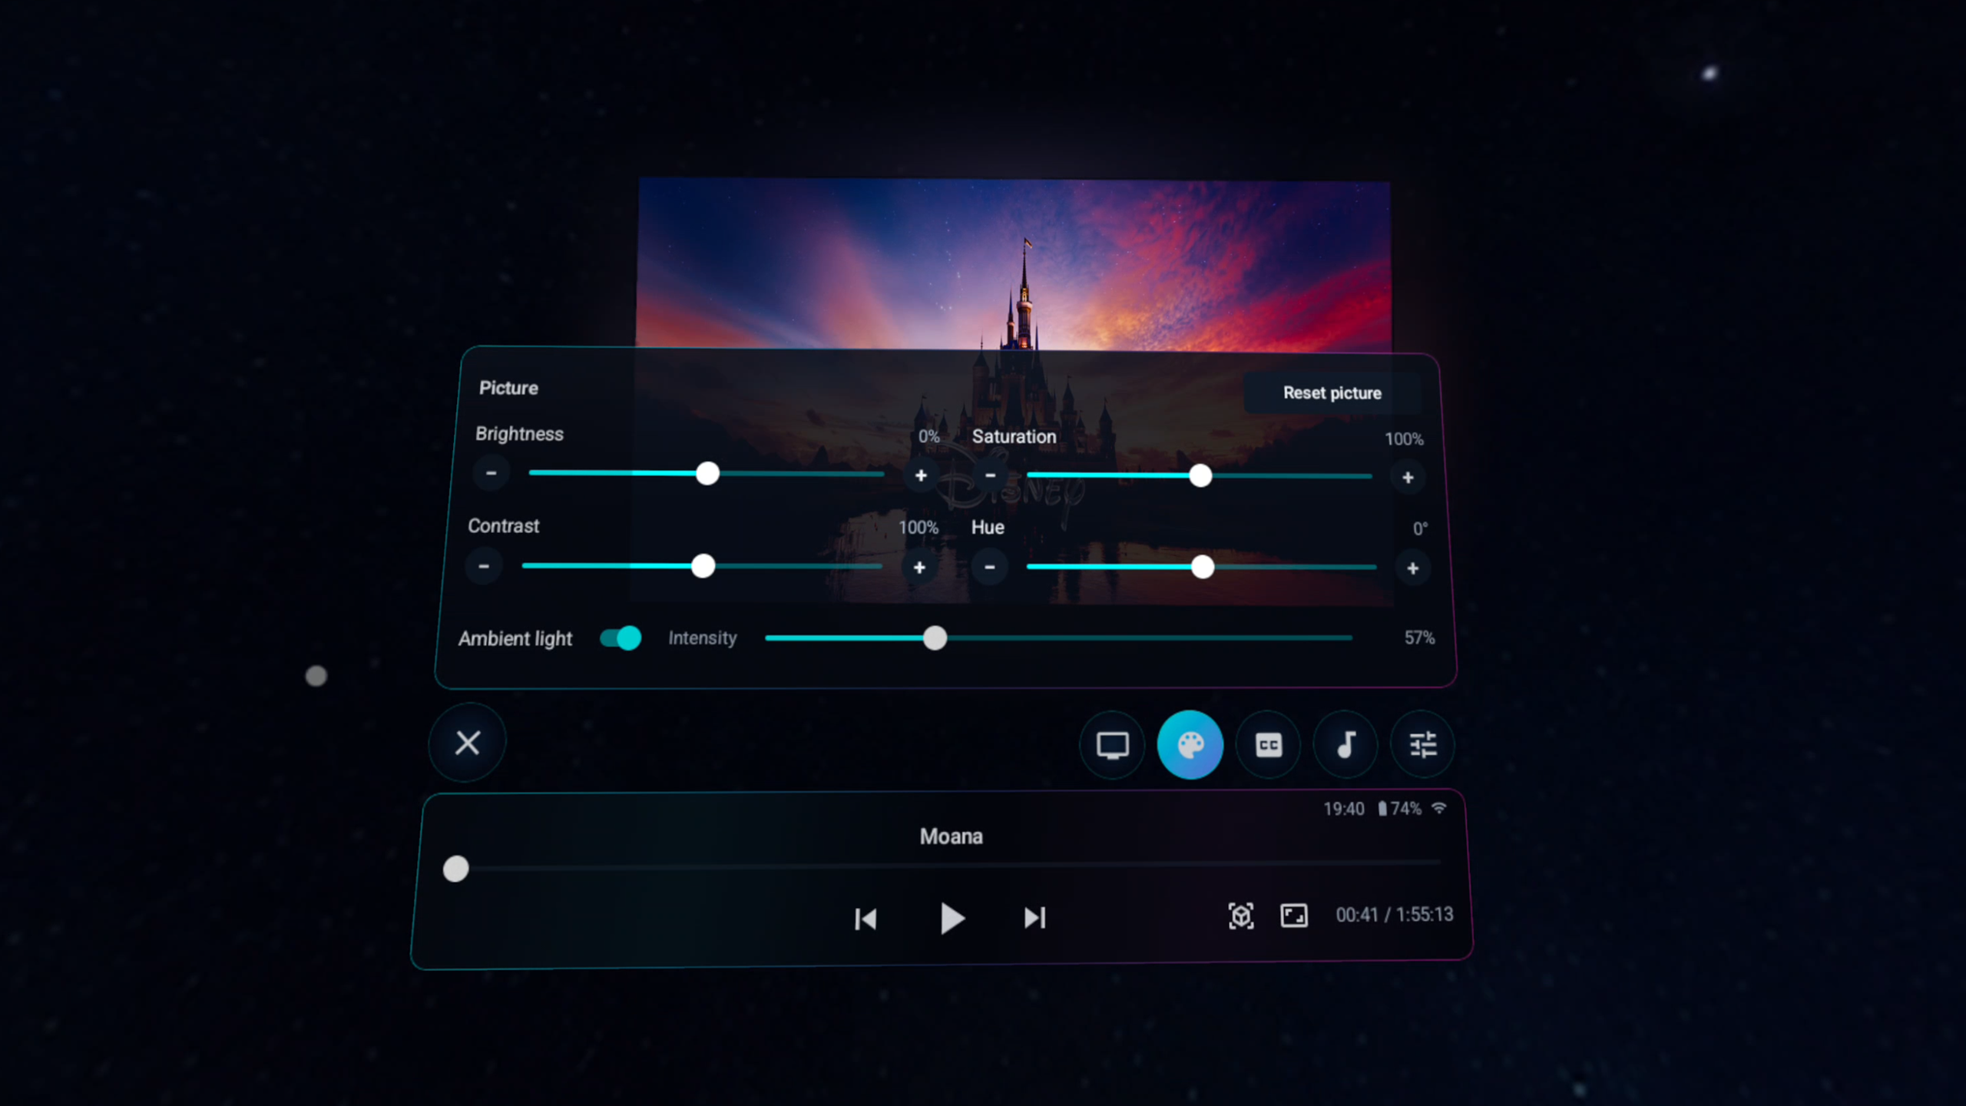This screenshot has height=1106, width=1966.
Task: Click the 57% intensity value
Action: pyautogui.click(x=1419, y=637)
